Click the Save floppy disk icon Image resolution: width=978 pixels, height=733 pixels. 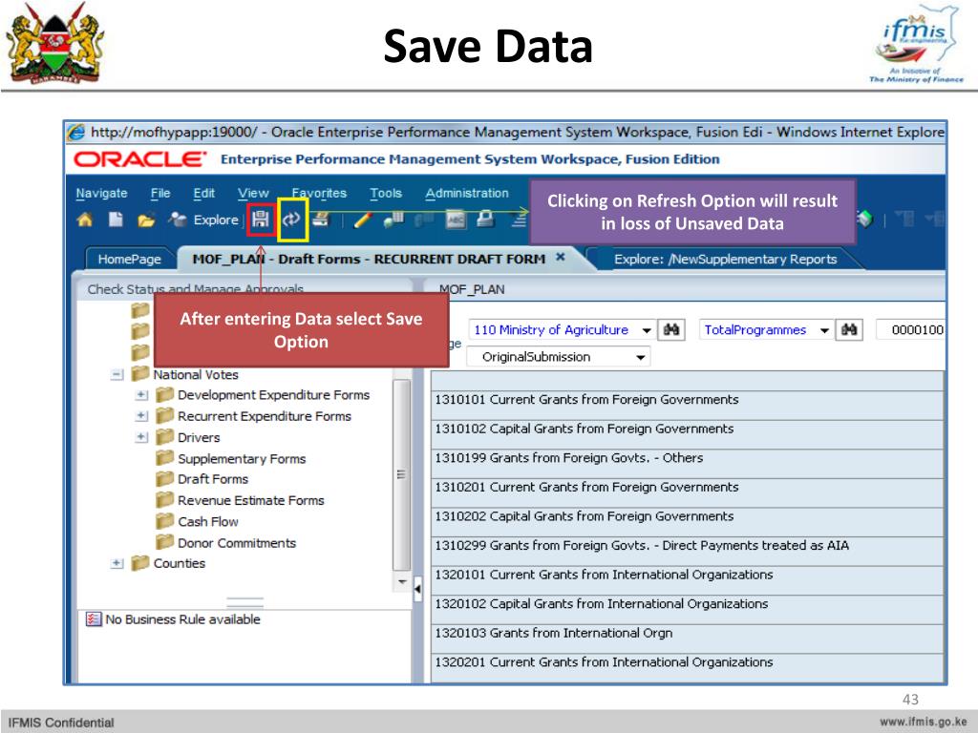261,219
